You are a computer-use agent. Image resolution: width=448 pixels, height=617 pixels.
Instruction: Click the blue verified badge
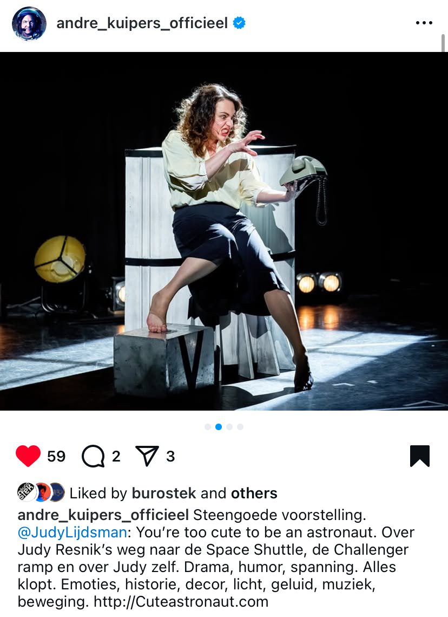click(x=239, y=23)
